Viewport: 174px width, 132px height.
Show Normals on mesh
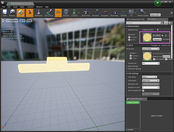(95, 13)
